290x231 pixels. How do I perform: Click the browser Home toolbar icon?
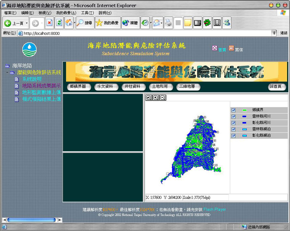tap(68, 23)
